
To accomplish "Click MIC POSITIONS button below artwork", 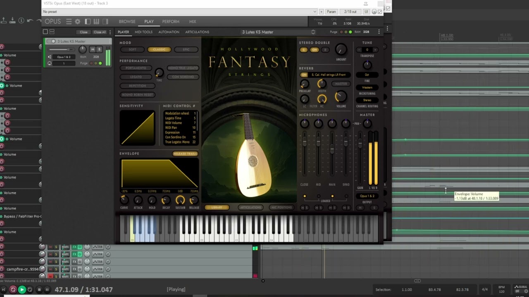I will pyautogui.click(x=281, y=207).
